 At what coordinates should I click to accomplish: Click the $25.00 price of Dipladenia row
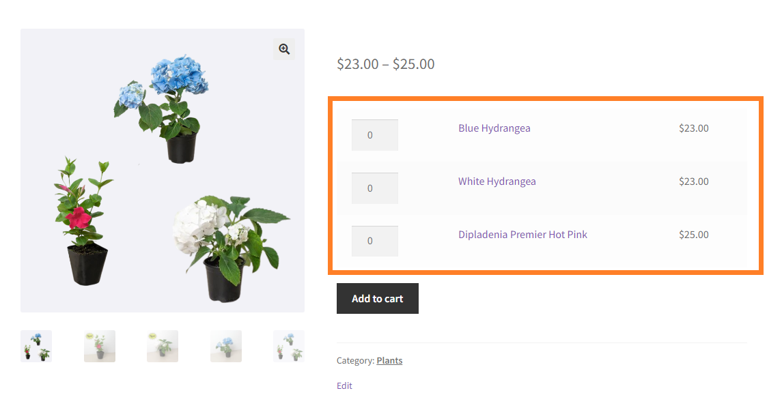[x=693, y=234]
